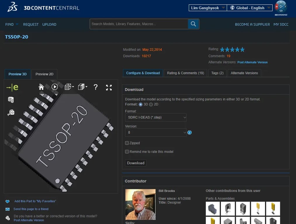The width and height of the screenshot is (296, 224).
Task: Click the version info icon
Action: click(190, 132)
